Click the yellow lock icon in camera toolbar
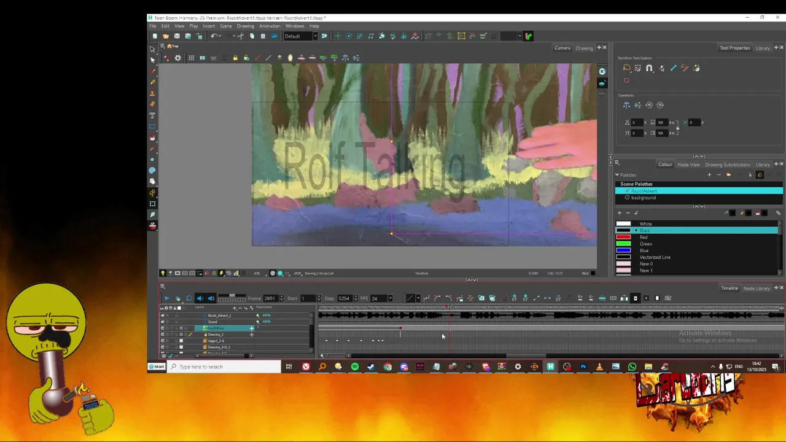 tap(235, 58)
